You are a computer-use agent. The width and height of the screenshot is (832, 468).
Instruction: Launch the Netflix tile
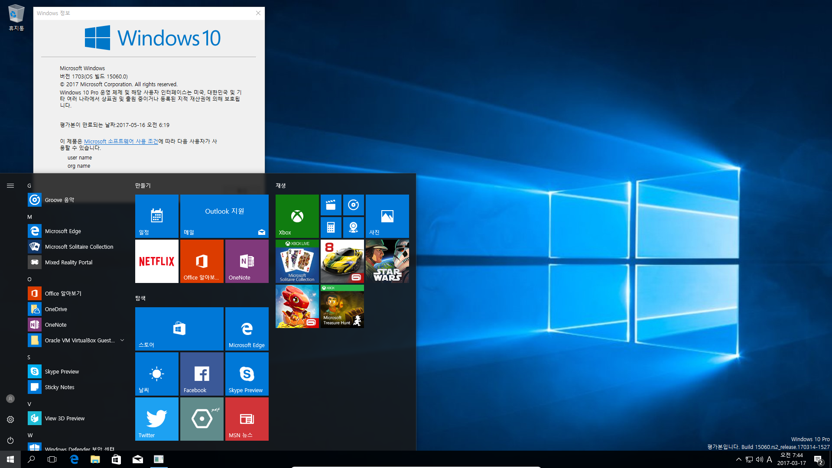tap(157, 261)
